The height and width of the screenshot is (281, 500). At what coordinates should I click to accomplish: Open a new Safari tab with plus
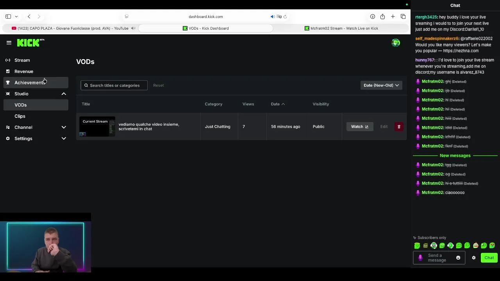[x=393, y=16]
